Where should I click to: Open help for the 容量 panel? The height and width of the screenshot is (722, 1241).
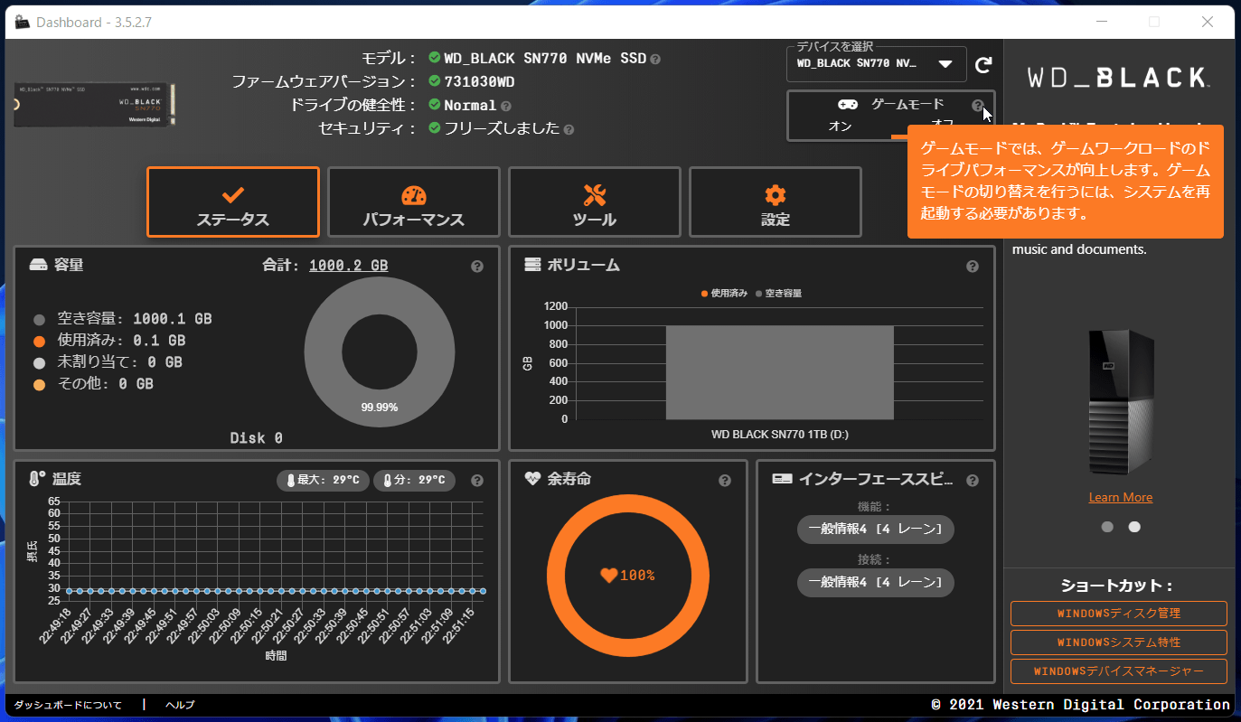[477, 267]
